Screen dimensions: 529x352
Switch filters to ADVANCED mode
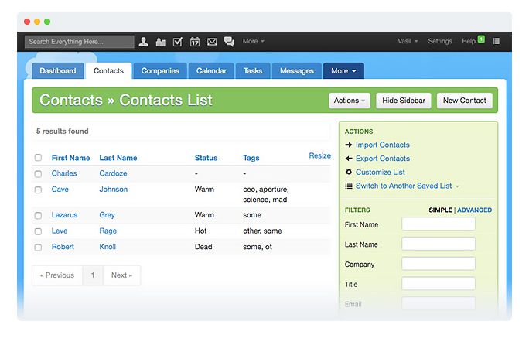click(x=474, y=210)
